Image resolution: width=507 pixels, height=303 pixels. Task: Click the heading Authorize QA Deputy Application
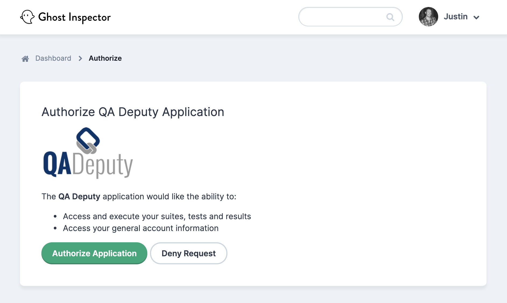[x=133, y=112]
